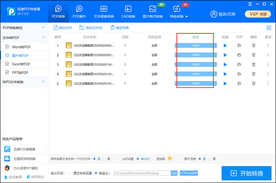Open the 文字语音转换 top tab
Image resolution: width=276 pixels, height=183 pixels.
(x=104, y=12)
